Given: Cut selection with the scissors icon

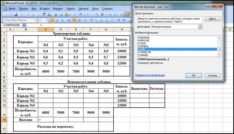Looking at the screenshot, I should [x=56, y=14].
